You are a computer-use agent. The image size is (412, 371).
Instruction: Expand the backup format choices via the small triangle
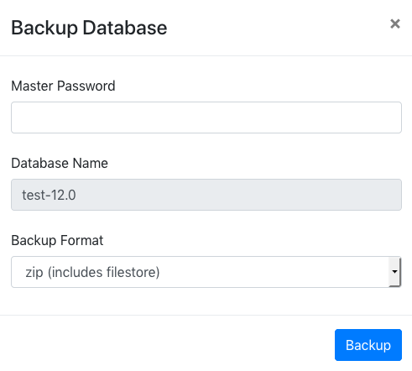click(x=394, y=272)
